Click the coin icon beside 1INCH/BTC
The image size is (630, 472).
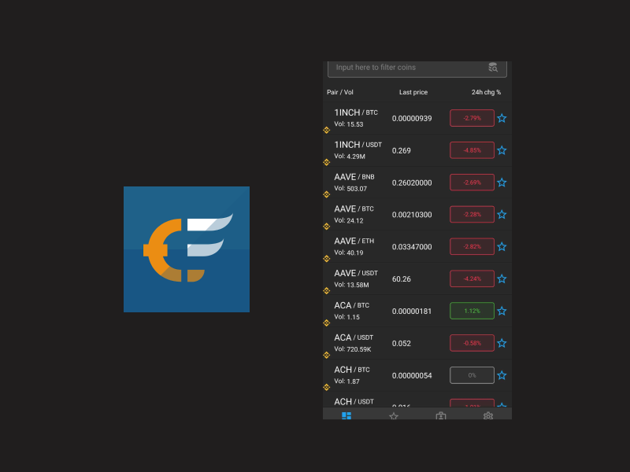click(326, 130)
